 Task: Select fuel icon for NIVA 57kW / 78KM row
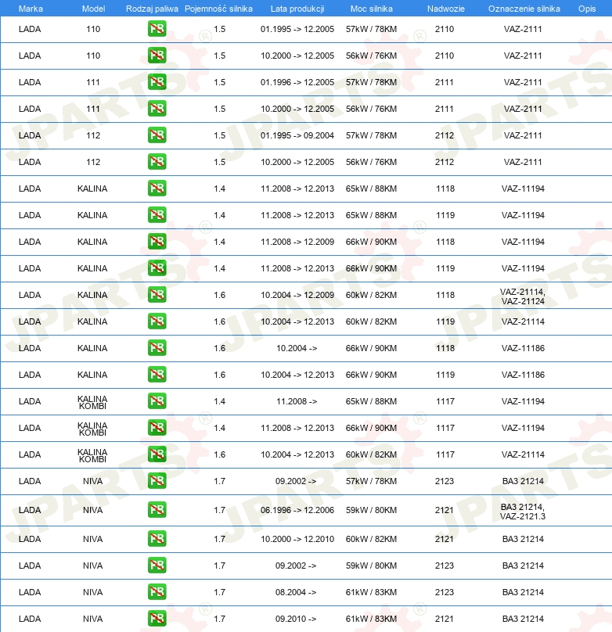157,481
